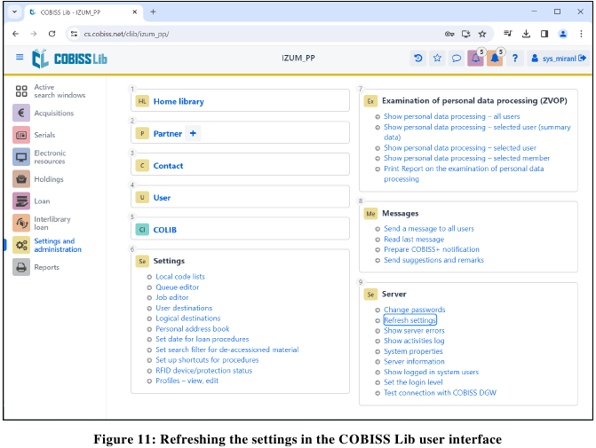Open sys_miranl user account menu
596x448 pixels.
click(559, 58)
